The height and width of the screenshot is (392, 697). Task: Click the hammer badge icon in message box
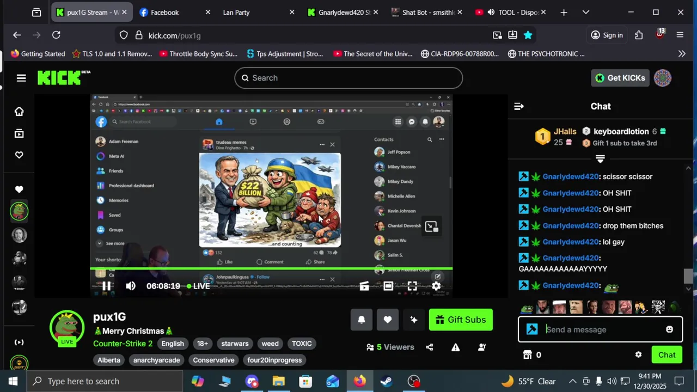(x=532, y=329)
